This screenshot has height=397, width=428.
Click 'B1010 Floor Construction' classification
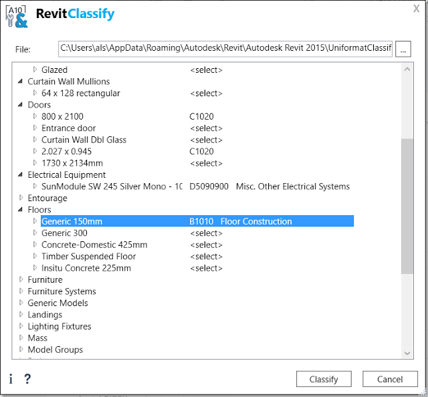(x=241, y=221)
